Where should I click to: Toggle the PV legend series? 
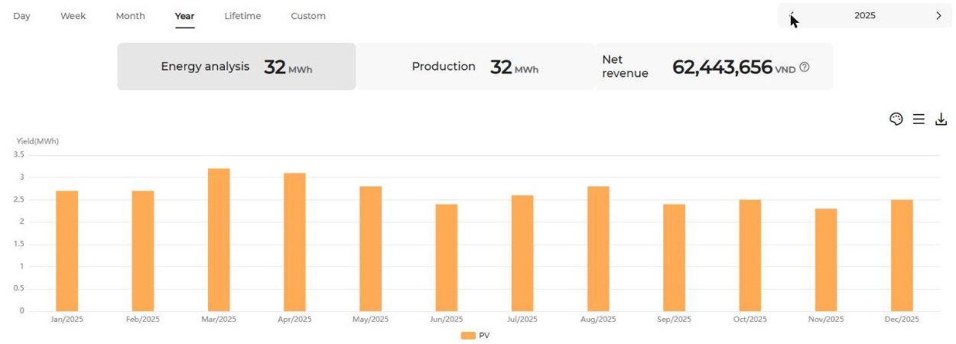pyautogui.click(x=475, y=336)
